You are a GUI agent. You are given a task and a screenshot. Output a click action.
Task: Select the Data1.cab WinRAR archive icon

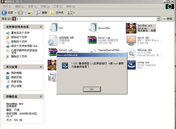(x=92, y=40)
